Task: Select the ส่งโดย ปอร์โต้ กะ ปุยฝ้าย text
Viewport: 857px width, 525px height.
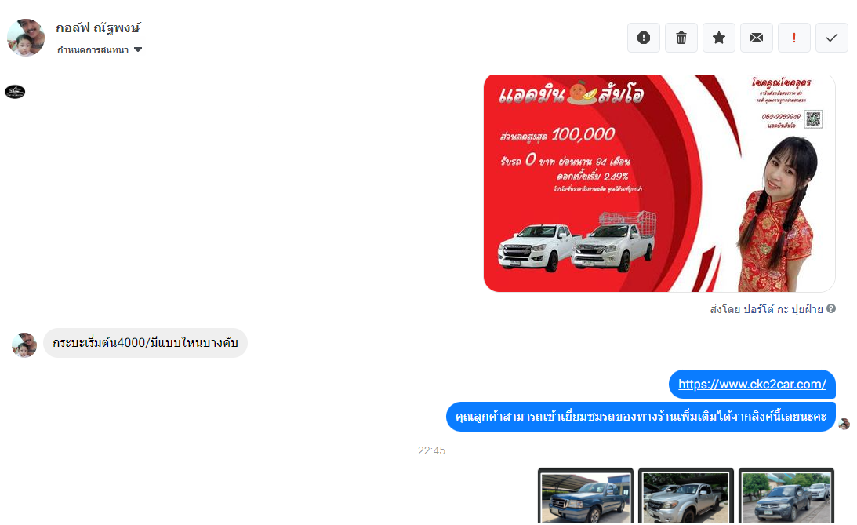Action: click(x=766, y=309)
